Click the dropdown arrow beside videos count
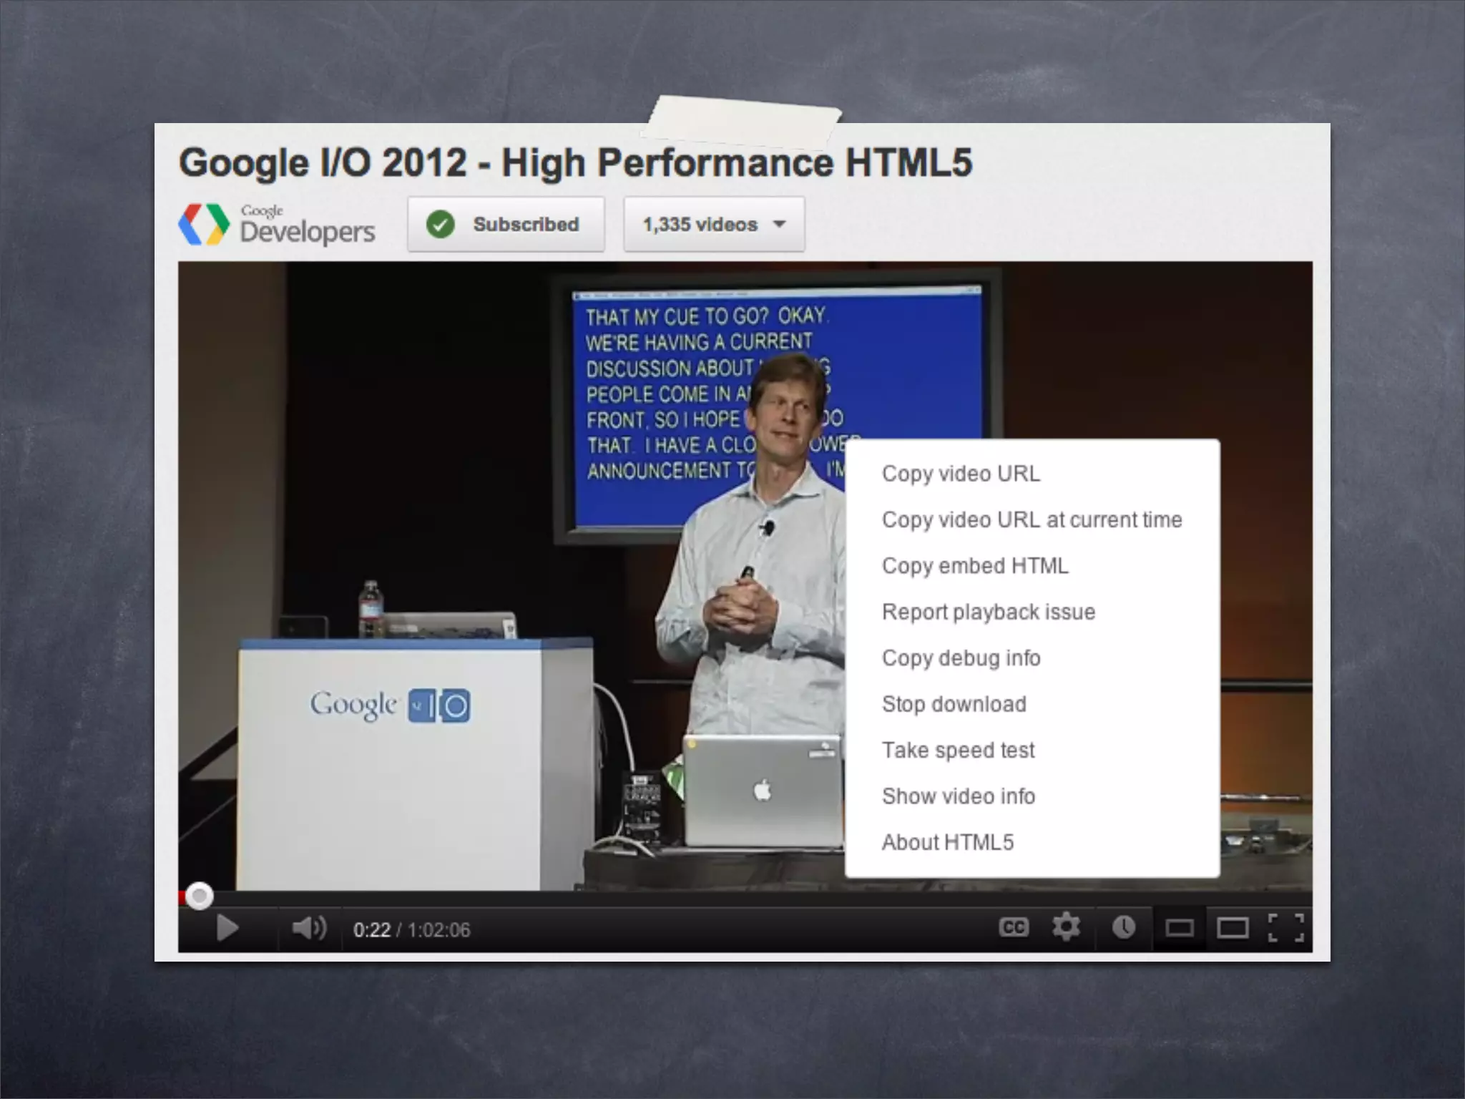This screenshot has width=1465, height=1099. (780, 224)
